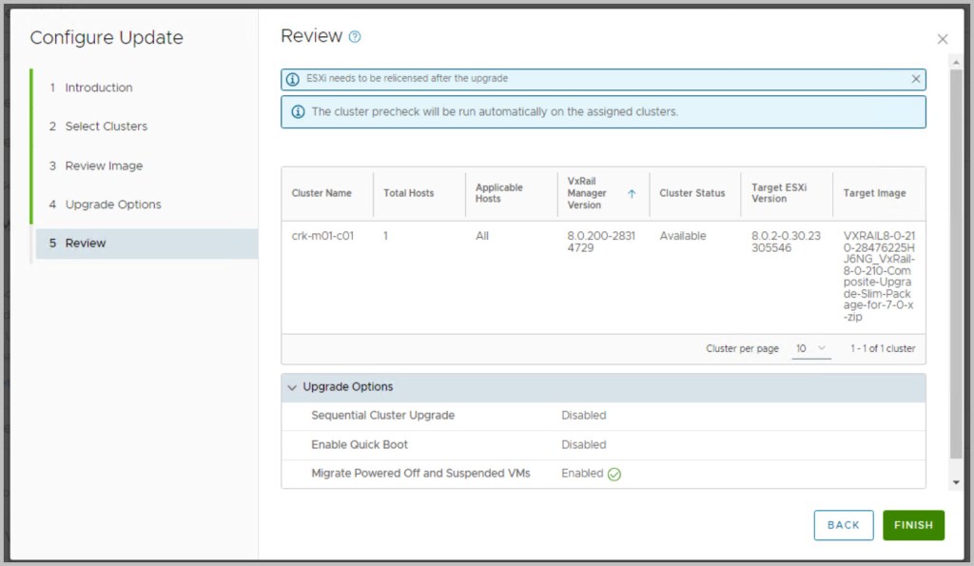974x566 pixels.
Task: Select the crk-m01-c01 cluster row
Action: coord(322,236)
